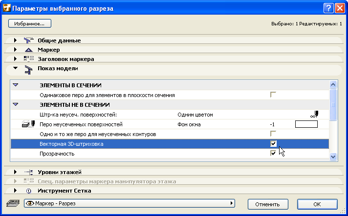This screenshot has height=216, width=348.
Task: Click the ArchiCAD icon in the title bar
Action: [x=7, y=8]
